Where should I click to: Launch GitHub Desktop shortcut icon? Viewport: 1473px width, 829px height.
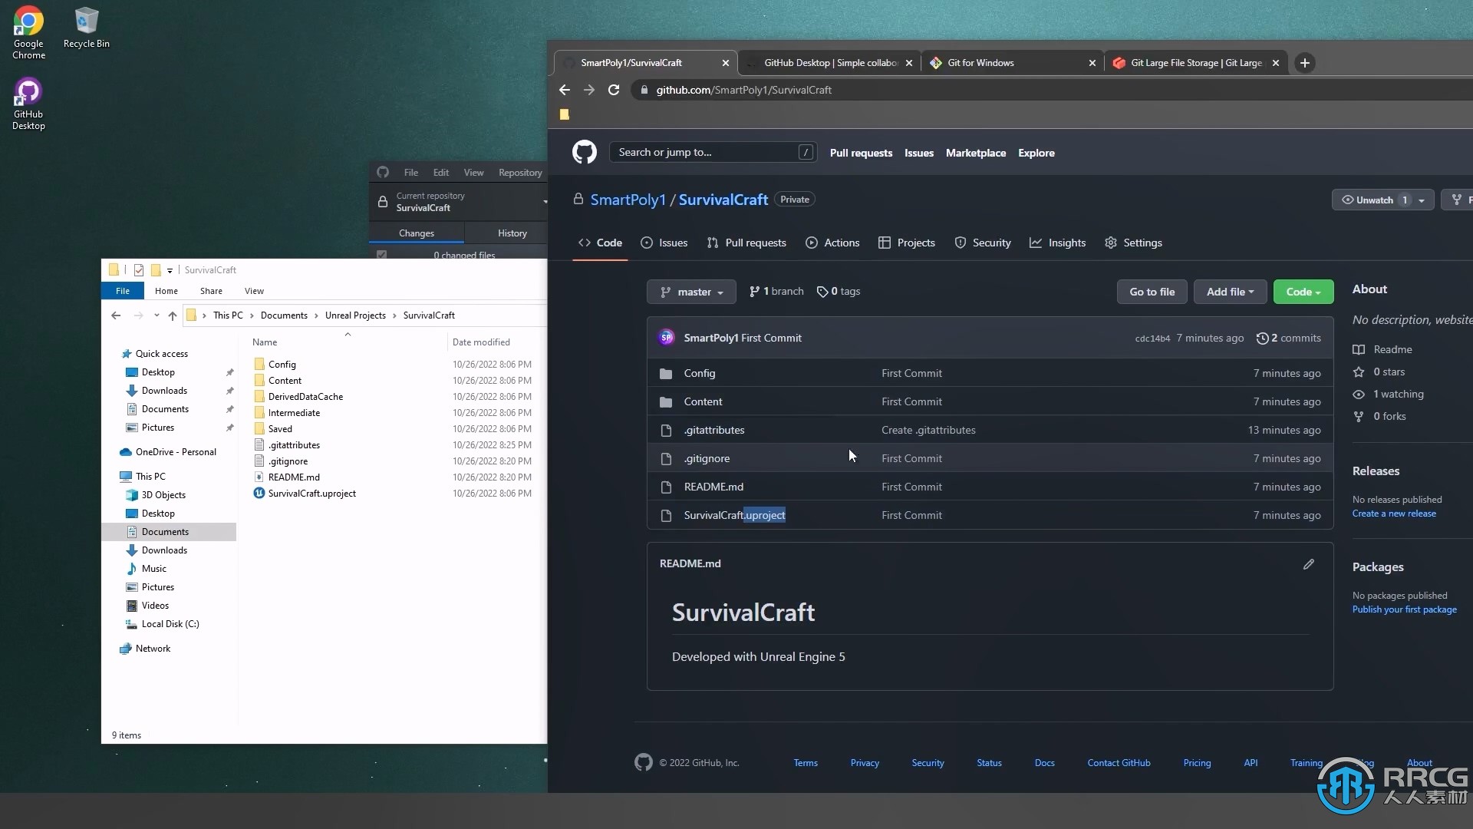coord(28,104)
